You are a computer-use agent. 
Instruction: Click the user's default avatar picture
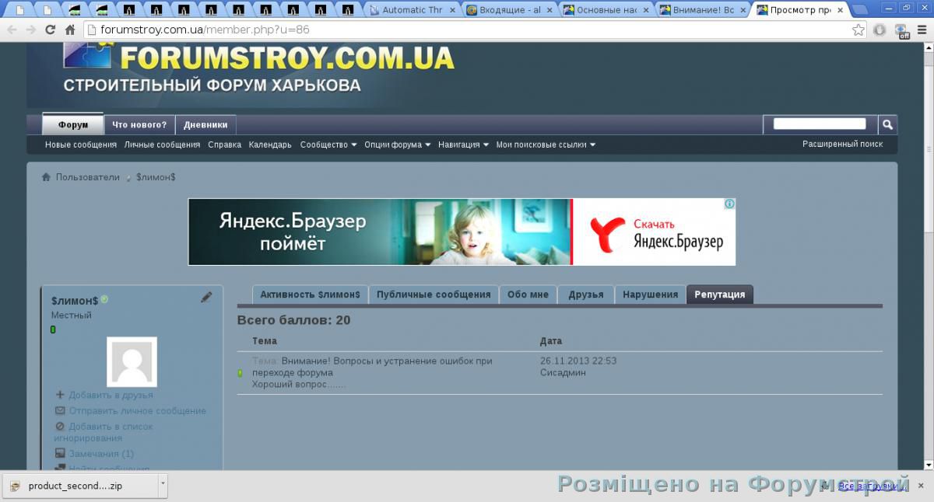132,361
